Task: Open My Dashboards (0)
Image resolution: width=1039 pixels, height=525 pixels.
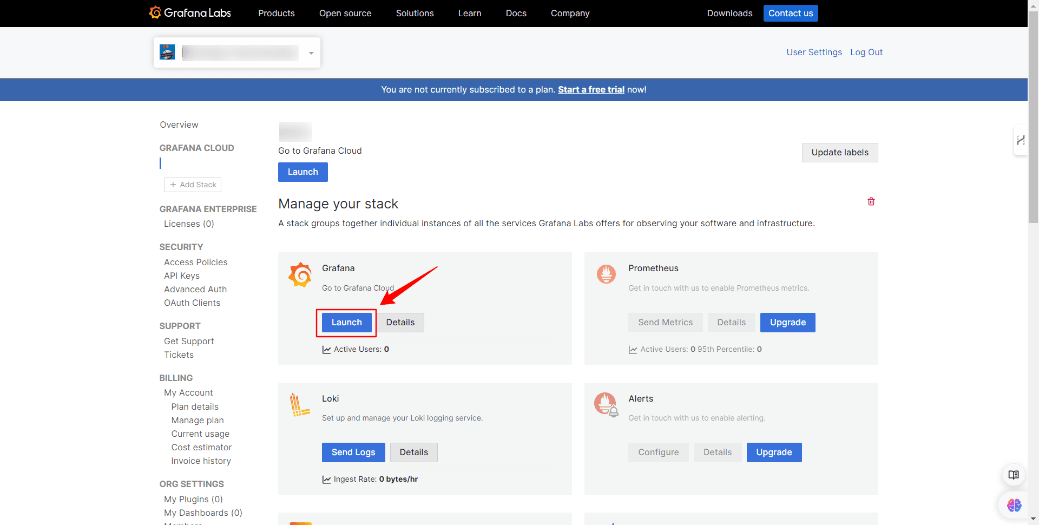Action: [203, 513]
